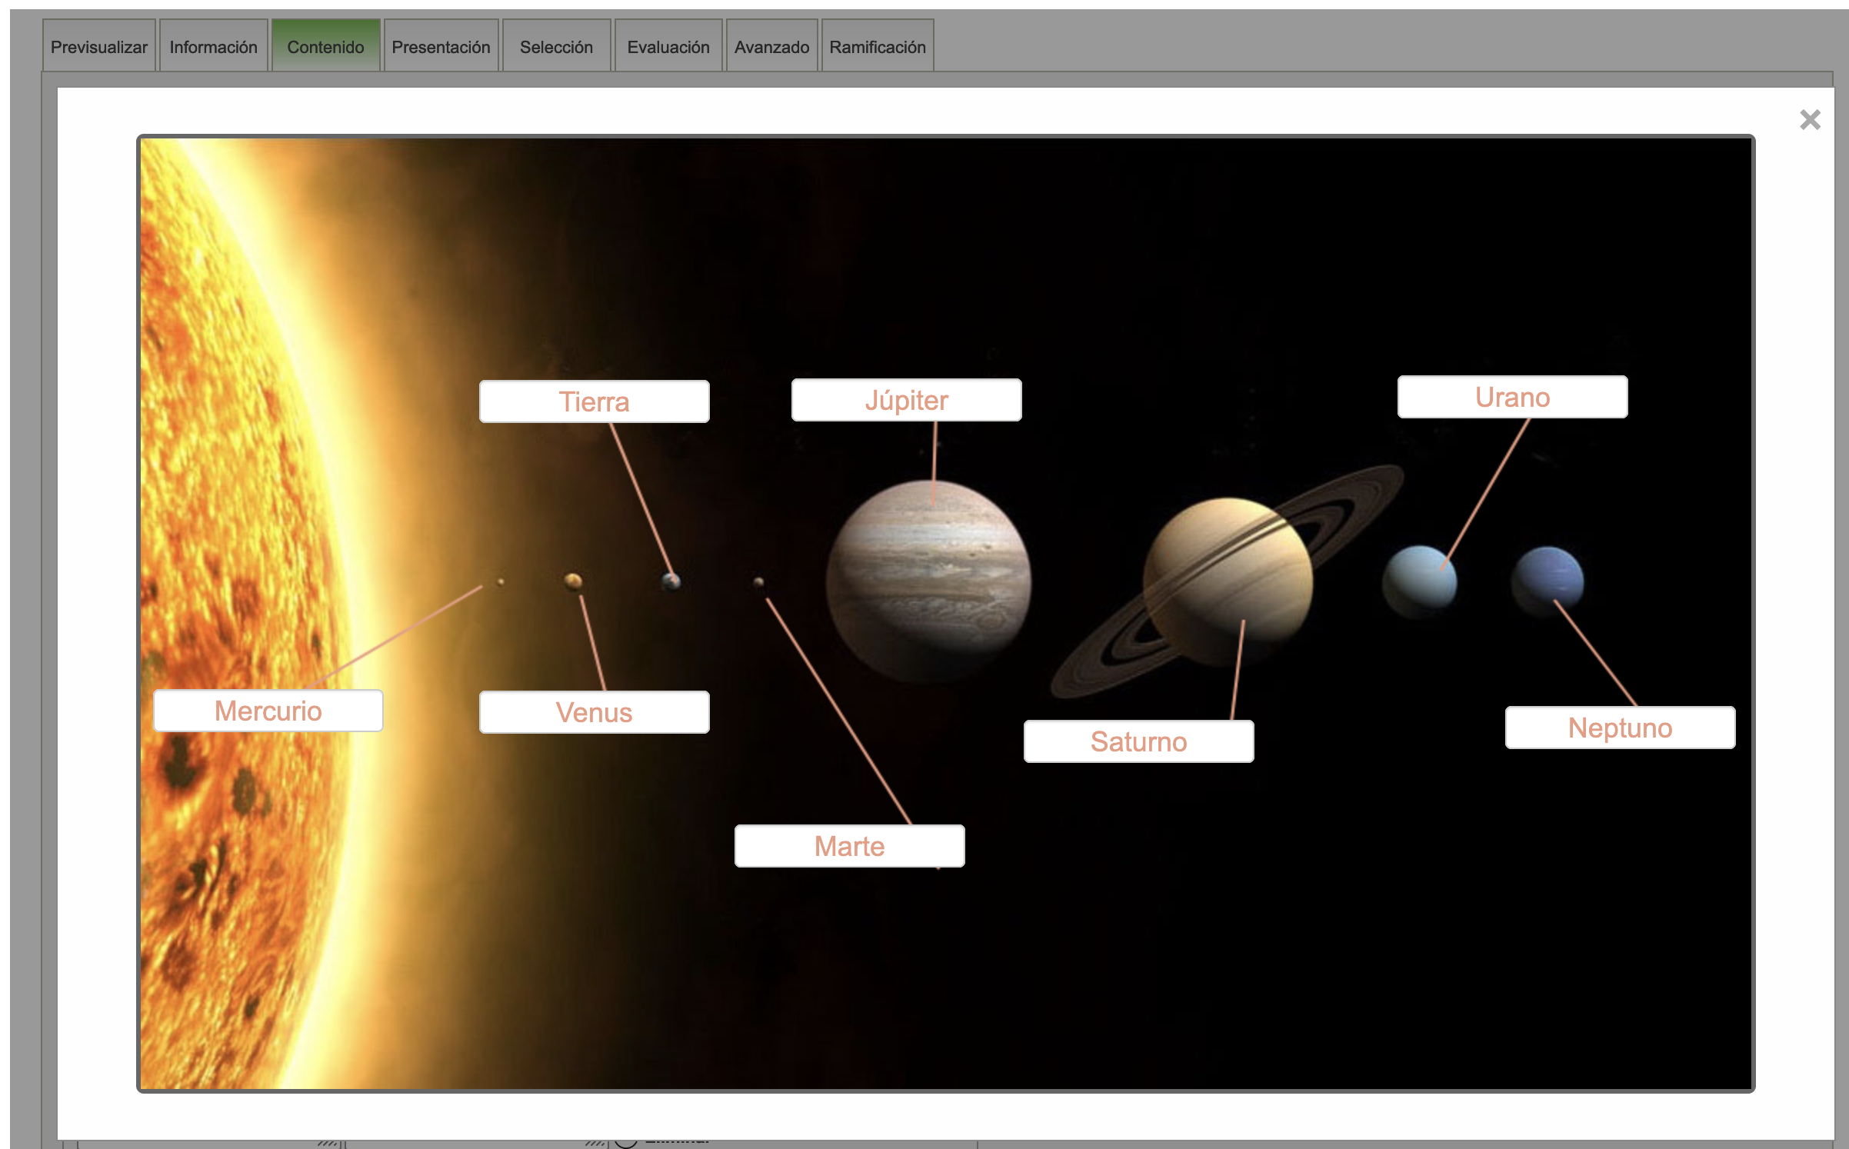Select the Venus label box
The height and width of the screenshot is (1149, 1849).
(x=594, y=712)
